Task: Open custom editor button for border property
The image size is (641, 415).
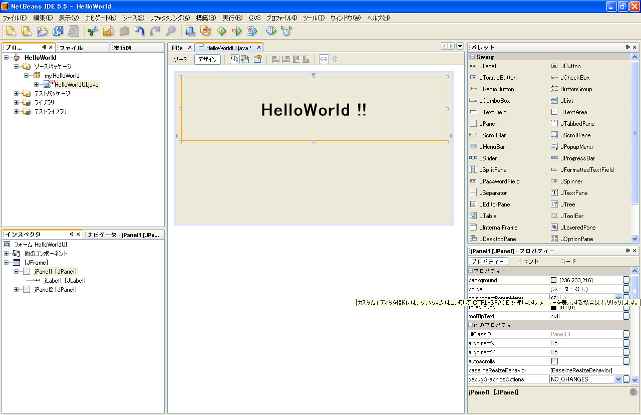Action: (x=626, y=289)
